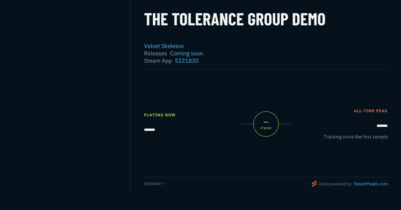
Task: Open the Velvet Skeleton developer link
Action: tap(164, 46)
